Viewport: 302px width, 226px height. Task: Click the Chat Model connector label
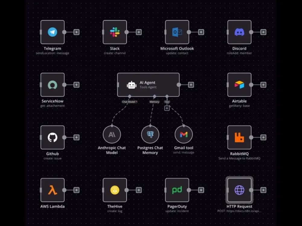(130, 102)
